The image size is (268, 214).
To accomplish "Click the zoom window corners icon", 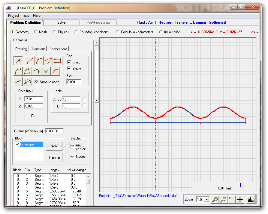I will pyautogui.click(x=232, y=199).
